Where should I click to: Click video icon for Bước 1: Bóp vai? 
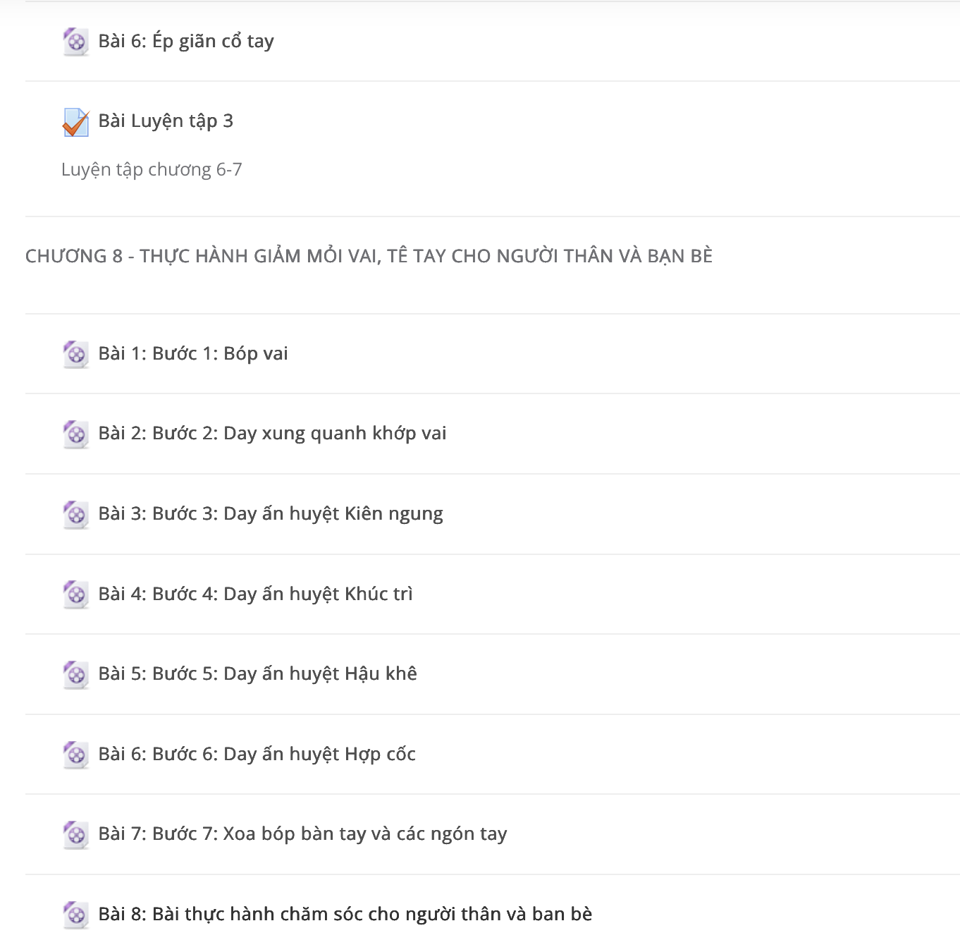(x=75, y=354)
